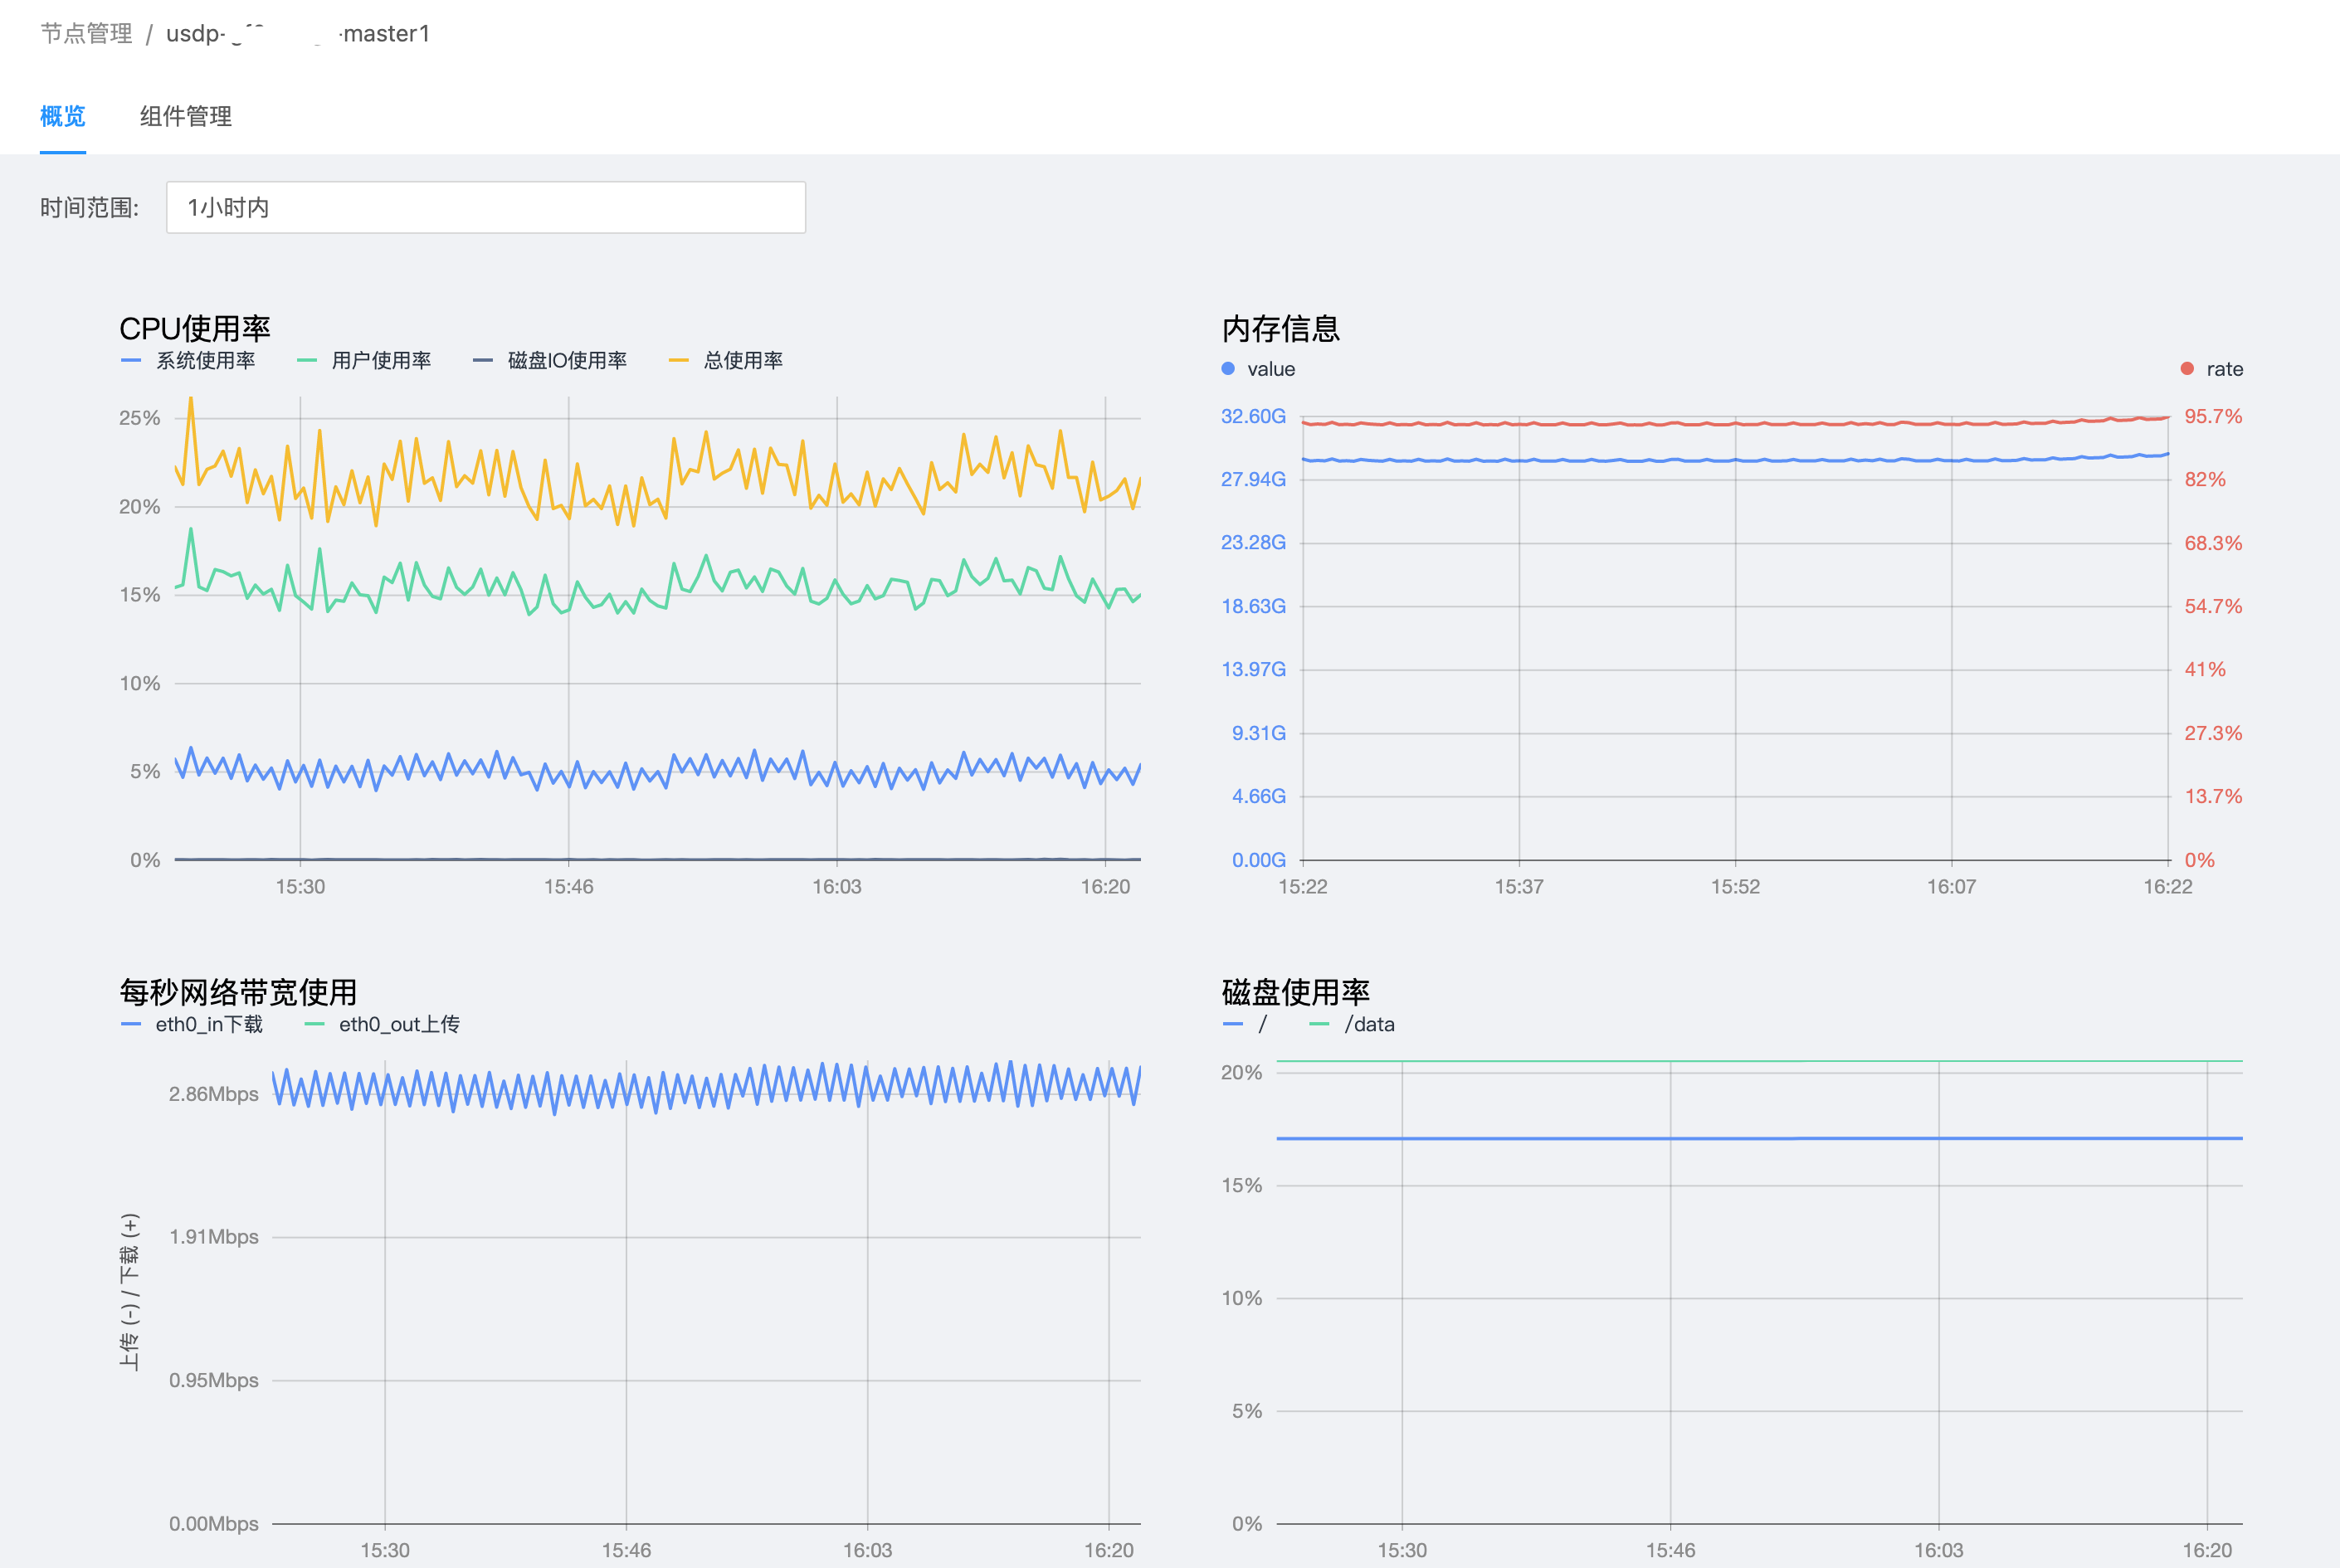
Task: Click the 32.60G label on memory axis
Action: [x=1253, y=416]
